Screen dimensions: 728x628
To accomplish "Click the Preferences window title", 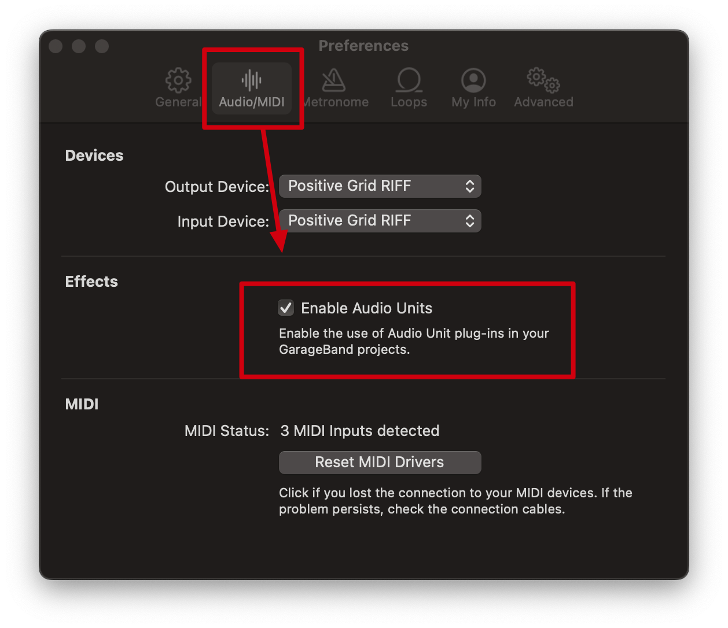I will pos(363,46).
